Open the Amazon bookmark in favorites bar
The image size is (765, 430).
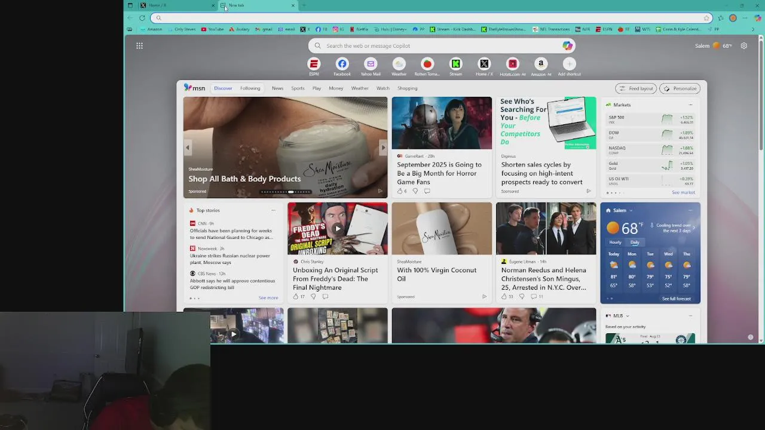pos(151,29)
